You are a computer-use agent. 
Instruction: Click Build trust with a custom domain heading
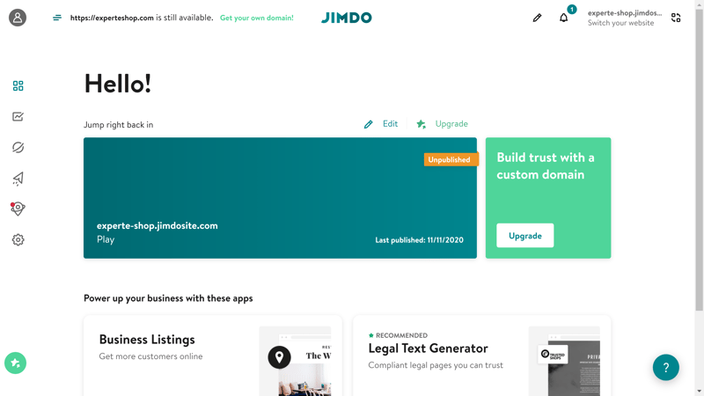tap(546, 165)
